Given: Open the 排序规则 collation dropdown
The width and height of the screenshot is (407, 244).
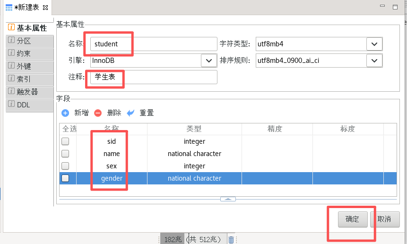Looking at the screenshot, I should [374, 61].
